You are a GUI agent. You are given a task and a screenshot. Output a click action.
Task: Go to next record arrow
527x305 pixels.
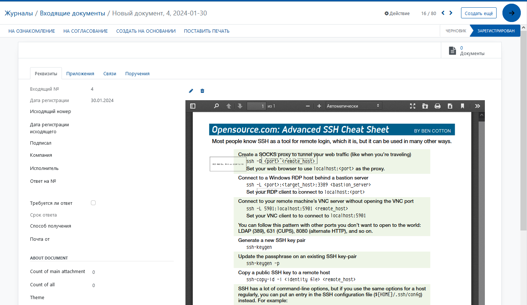click(451, 13)
